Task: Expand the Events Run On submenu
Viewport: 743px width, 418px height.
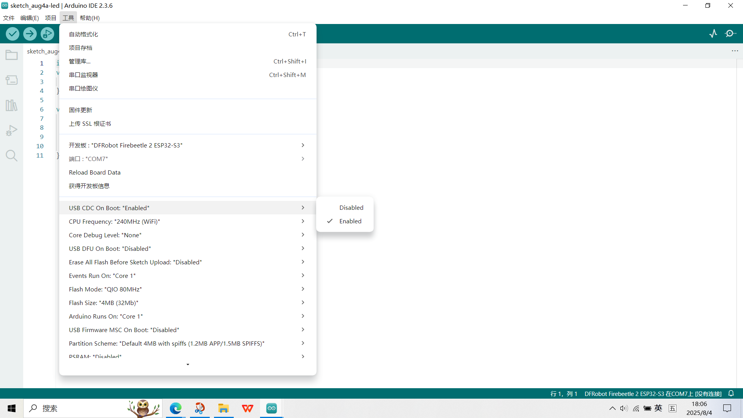Action: tap(188, 276)
